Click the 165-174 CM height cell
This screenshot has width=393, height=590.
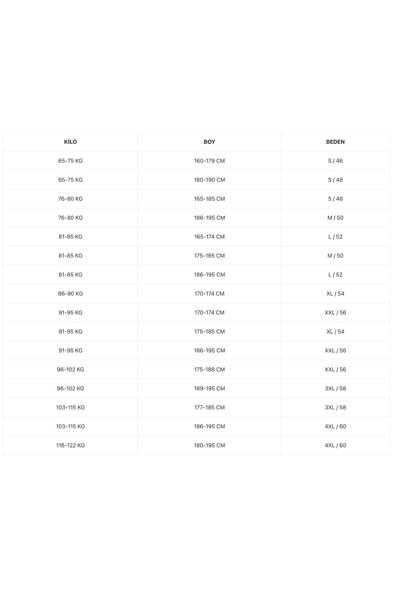[x=209, y=237]
